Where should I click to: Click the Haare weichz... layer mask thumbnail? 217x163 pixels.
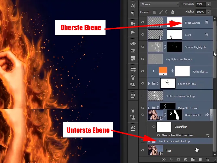tap(175, 115)
